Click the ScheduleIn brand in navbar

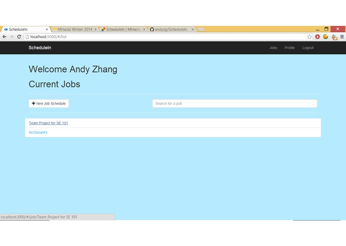40,48
